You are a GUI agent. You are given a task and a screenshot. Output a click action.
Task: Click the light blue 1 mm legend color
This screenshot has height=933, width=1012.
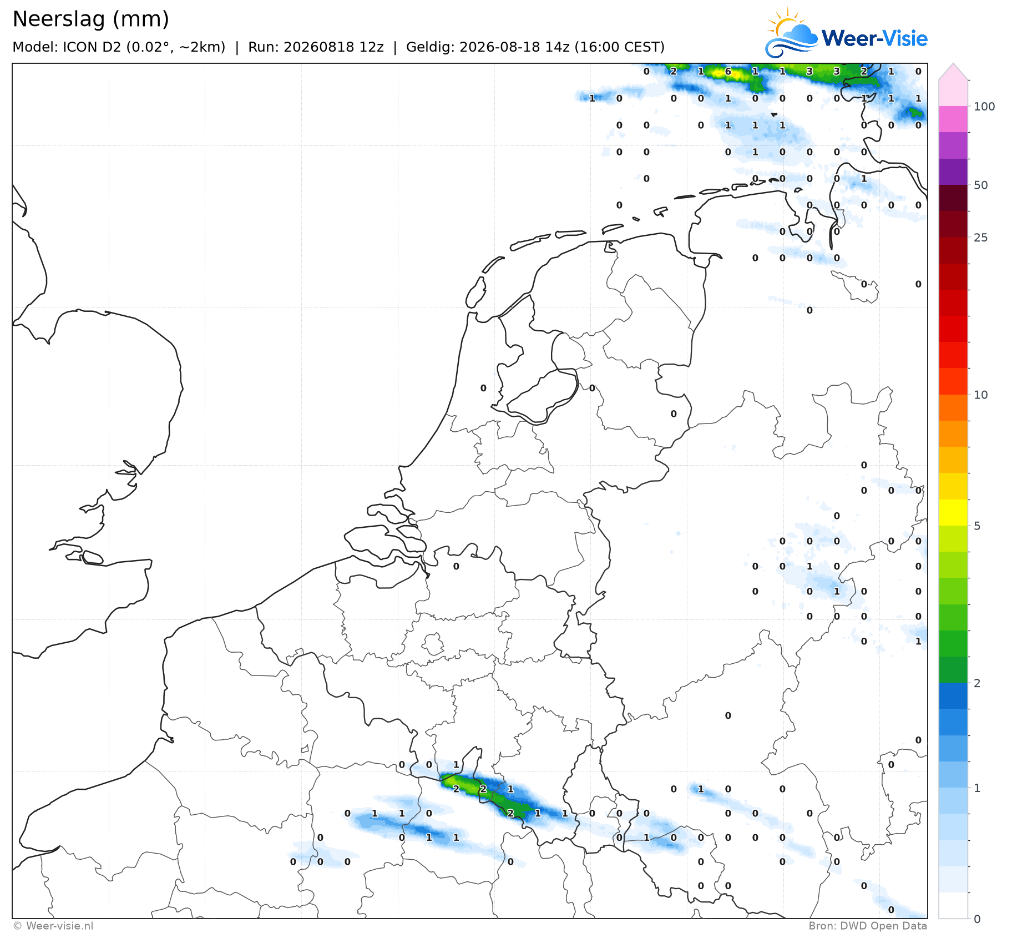[953, 801]
